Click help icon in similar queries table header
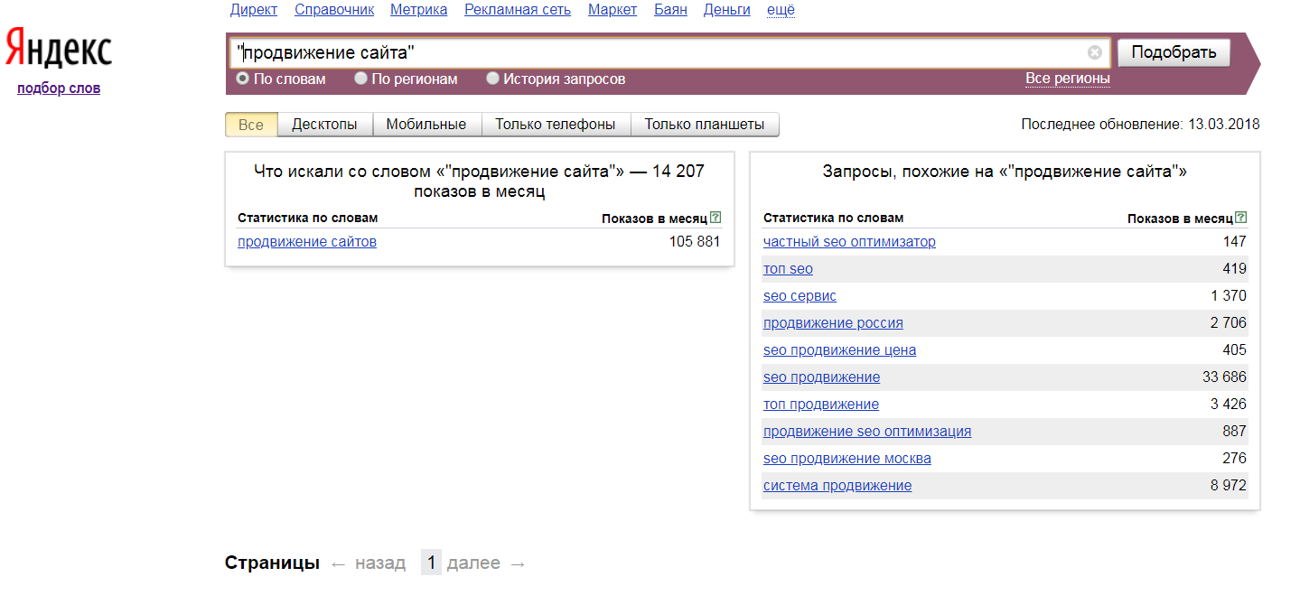This screenshot has height=605, width=1300. (1241, 218)
